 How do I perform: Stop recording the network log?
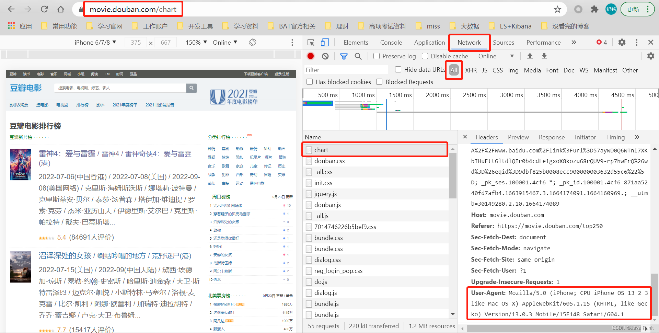pos(311,56)
